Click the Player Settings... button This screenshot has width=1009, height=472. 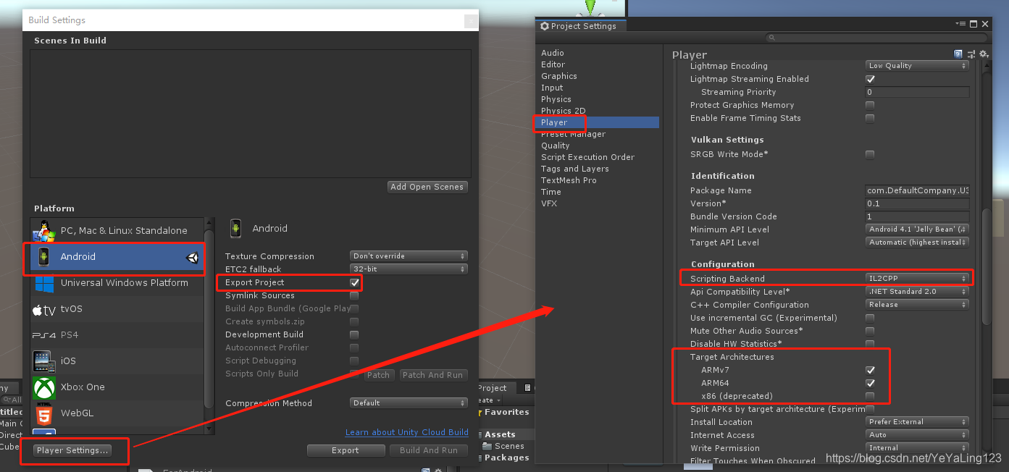[x=72, y=450]
